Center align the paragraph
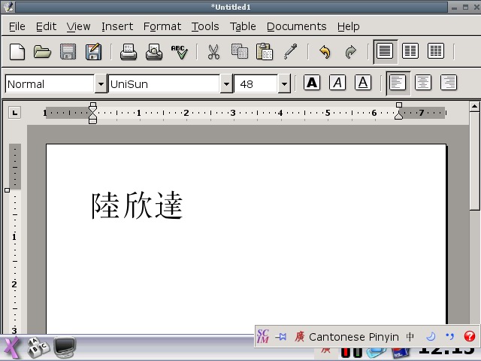 (x=423, y=83)
